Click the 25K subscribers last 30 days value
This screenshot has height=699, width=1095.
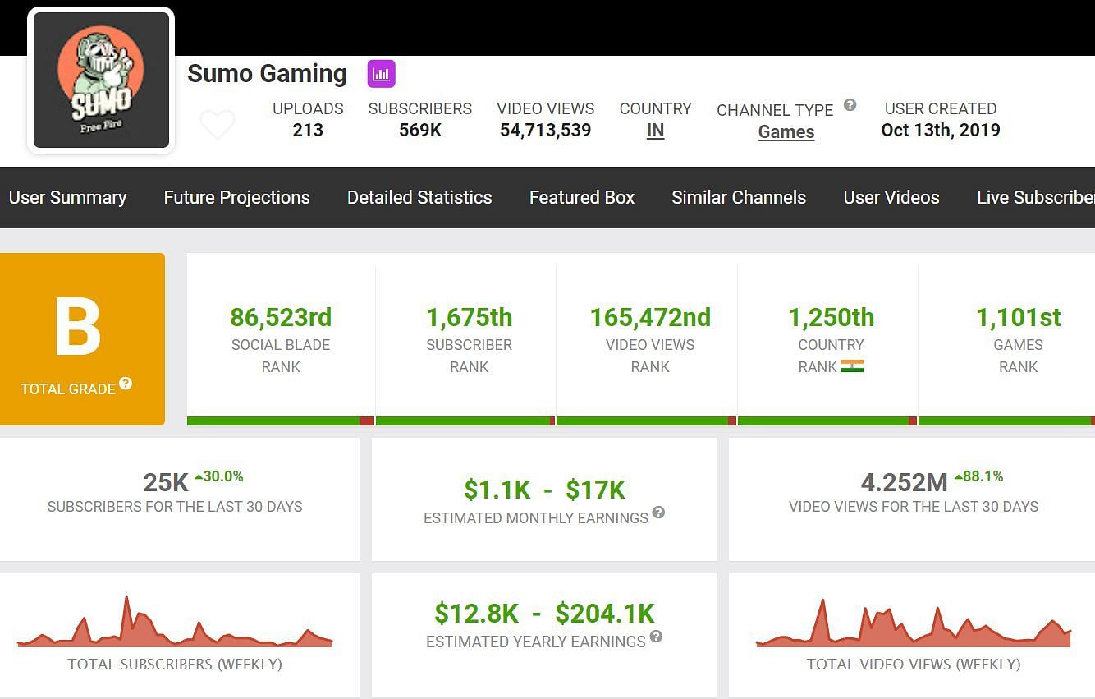pyautogui.click(x=166, y=483)
